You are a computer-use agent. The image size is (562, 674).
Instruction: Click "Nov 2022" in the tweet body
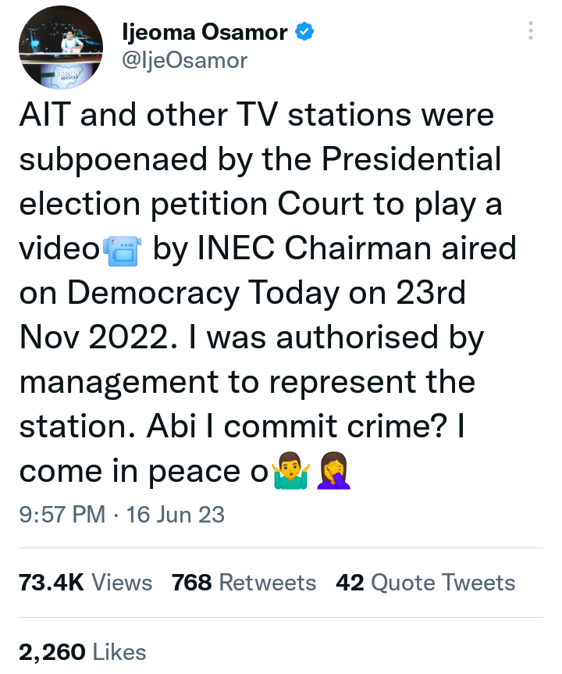click(x=87, y=338)
